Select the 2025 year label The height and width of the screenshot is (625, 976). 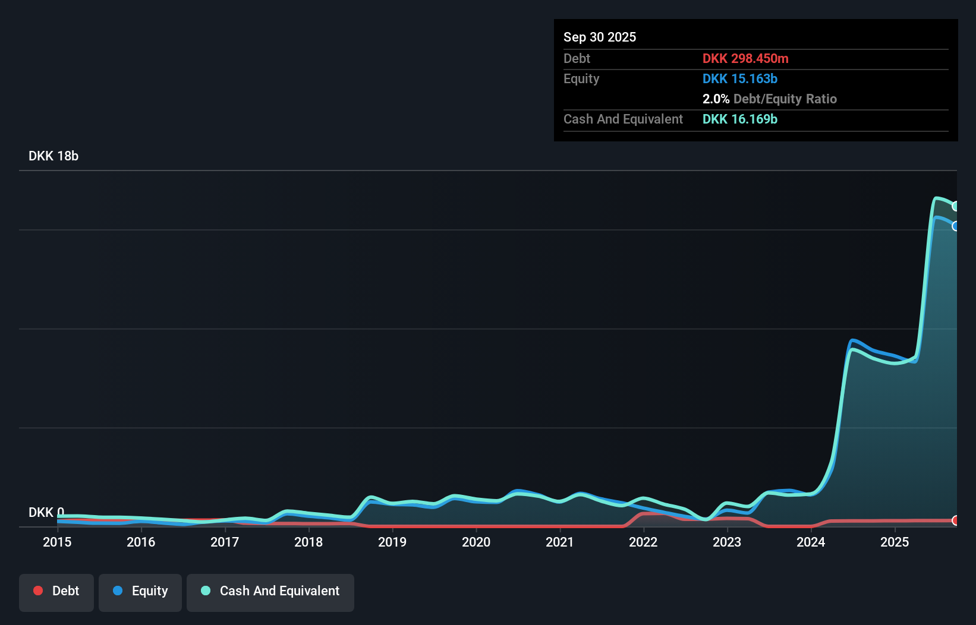[x=895, y=542]
